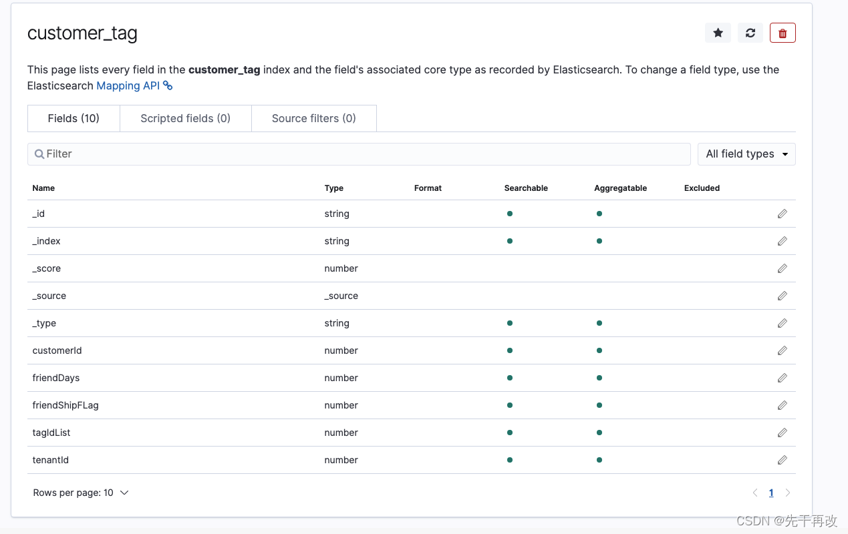The width and height of the screenshot is (848, 534).
Task: Edit the tenantId field pencil icon
Action: click(782, 460)
